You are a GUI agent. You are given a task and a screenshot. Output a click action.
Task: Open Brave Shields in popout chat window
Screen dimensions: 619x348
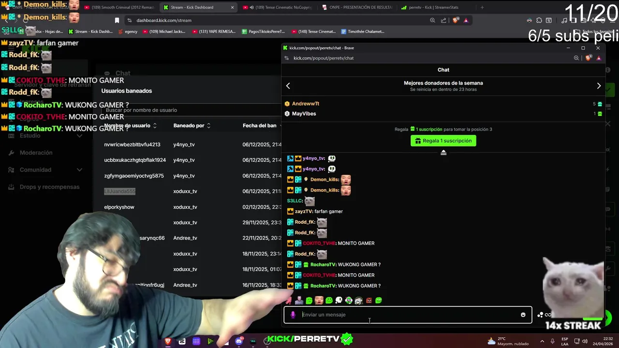588,58
